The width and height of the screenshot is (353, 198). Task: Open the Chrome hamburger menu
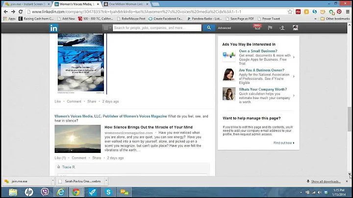point(348,12)
